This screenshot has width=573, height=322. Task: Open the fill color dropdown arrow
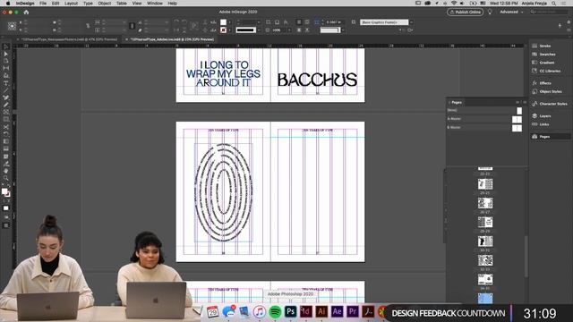[229, 22]
